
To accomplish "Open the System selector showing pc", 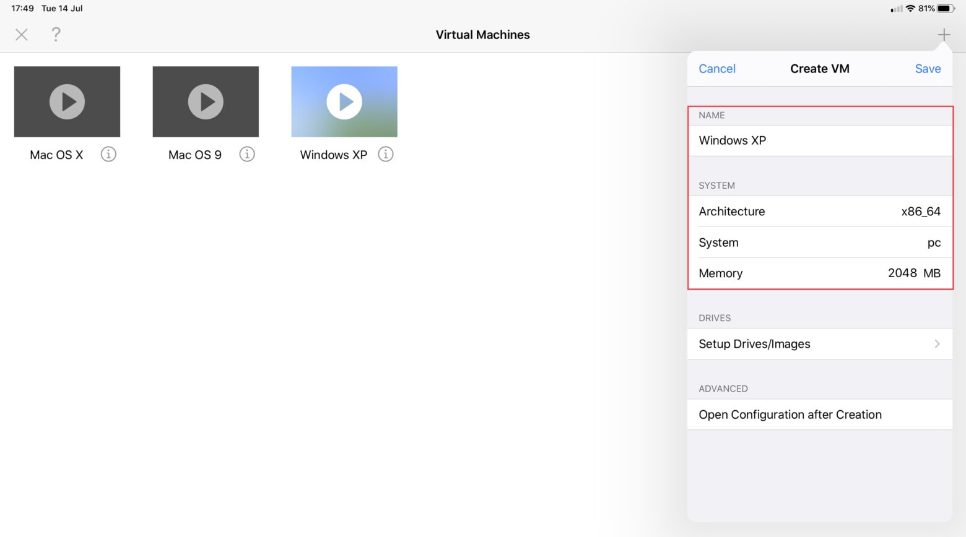I will [x=820, y=243].
